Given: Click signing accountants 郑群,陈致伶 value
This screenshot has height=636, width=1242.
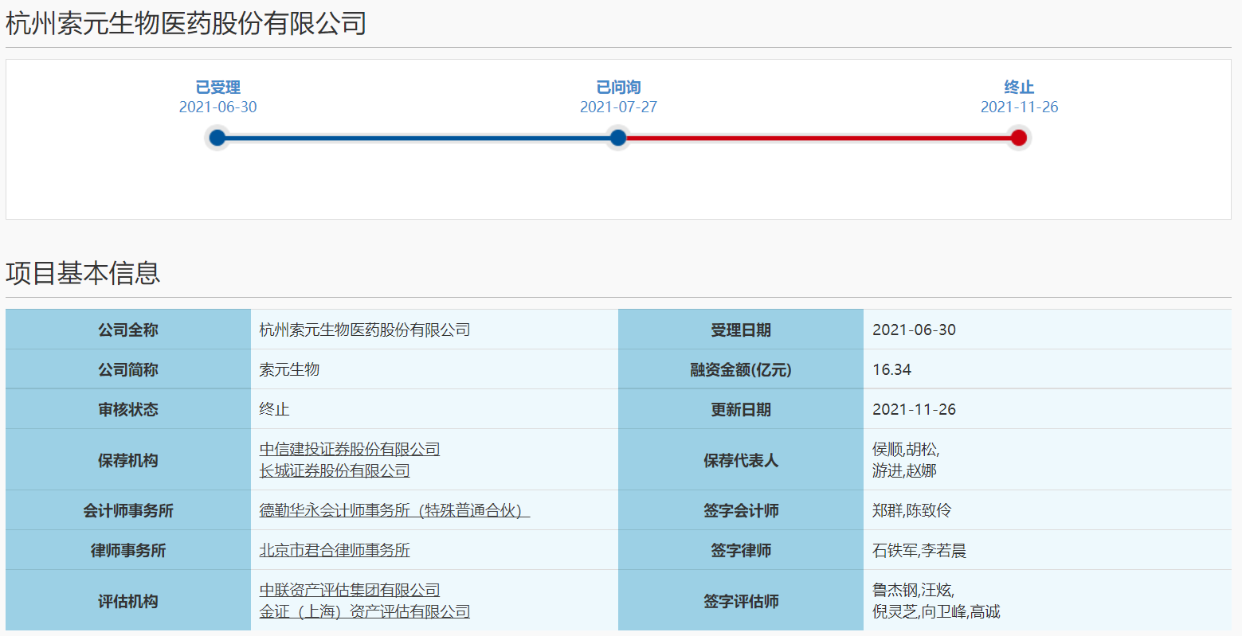Looking at the screenshot, I should coord(912,510).
